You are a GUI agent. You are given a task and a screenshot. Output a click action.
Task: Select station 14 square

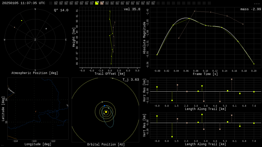tap(122, 3)
